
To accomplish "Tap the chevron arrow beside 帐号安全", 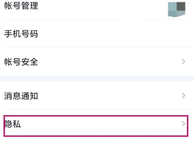I will [183, 62].
